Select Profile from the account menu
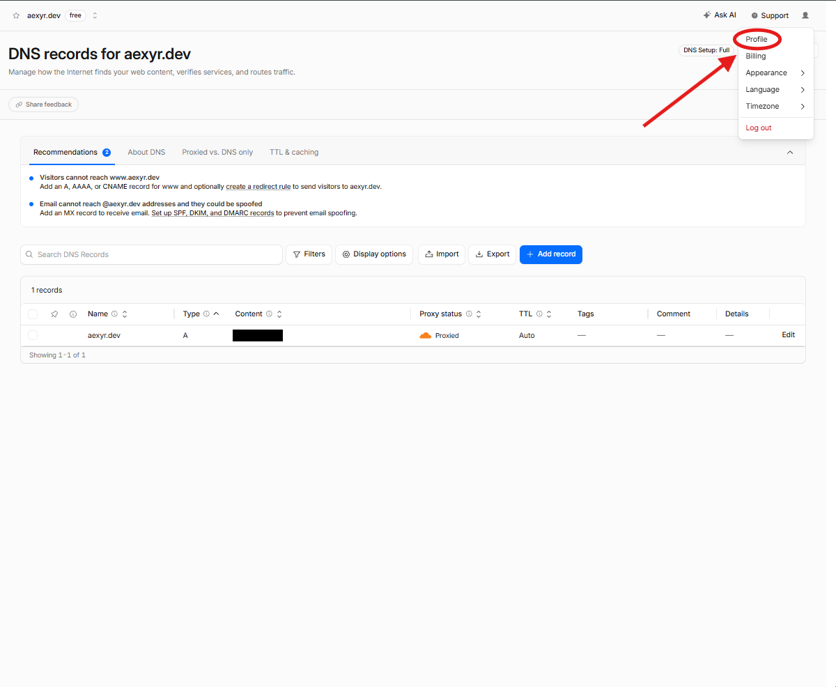This screenshot has height=687, width=836. coord(757,40)
